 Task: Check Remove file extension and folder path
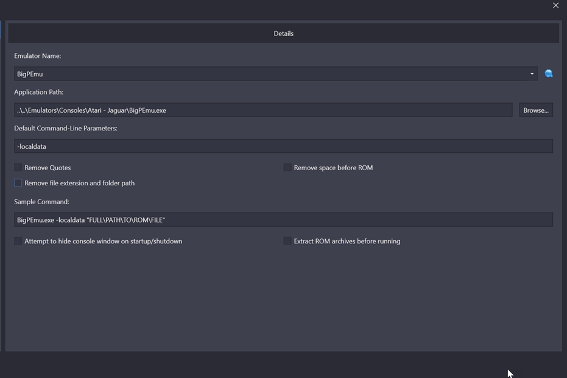(18, 183)
